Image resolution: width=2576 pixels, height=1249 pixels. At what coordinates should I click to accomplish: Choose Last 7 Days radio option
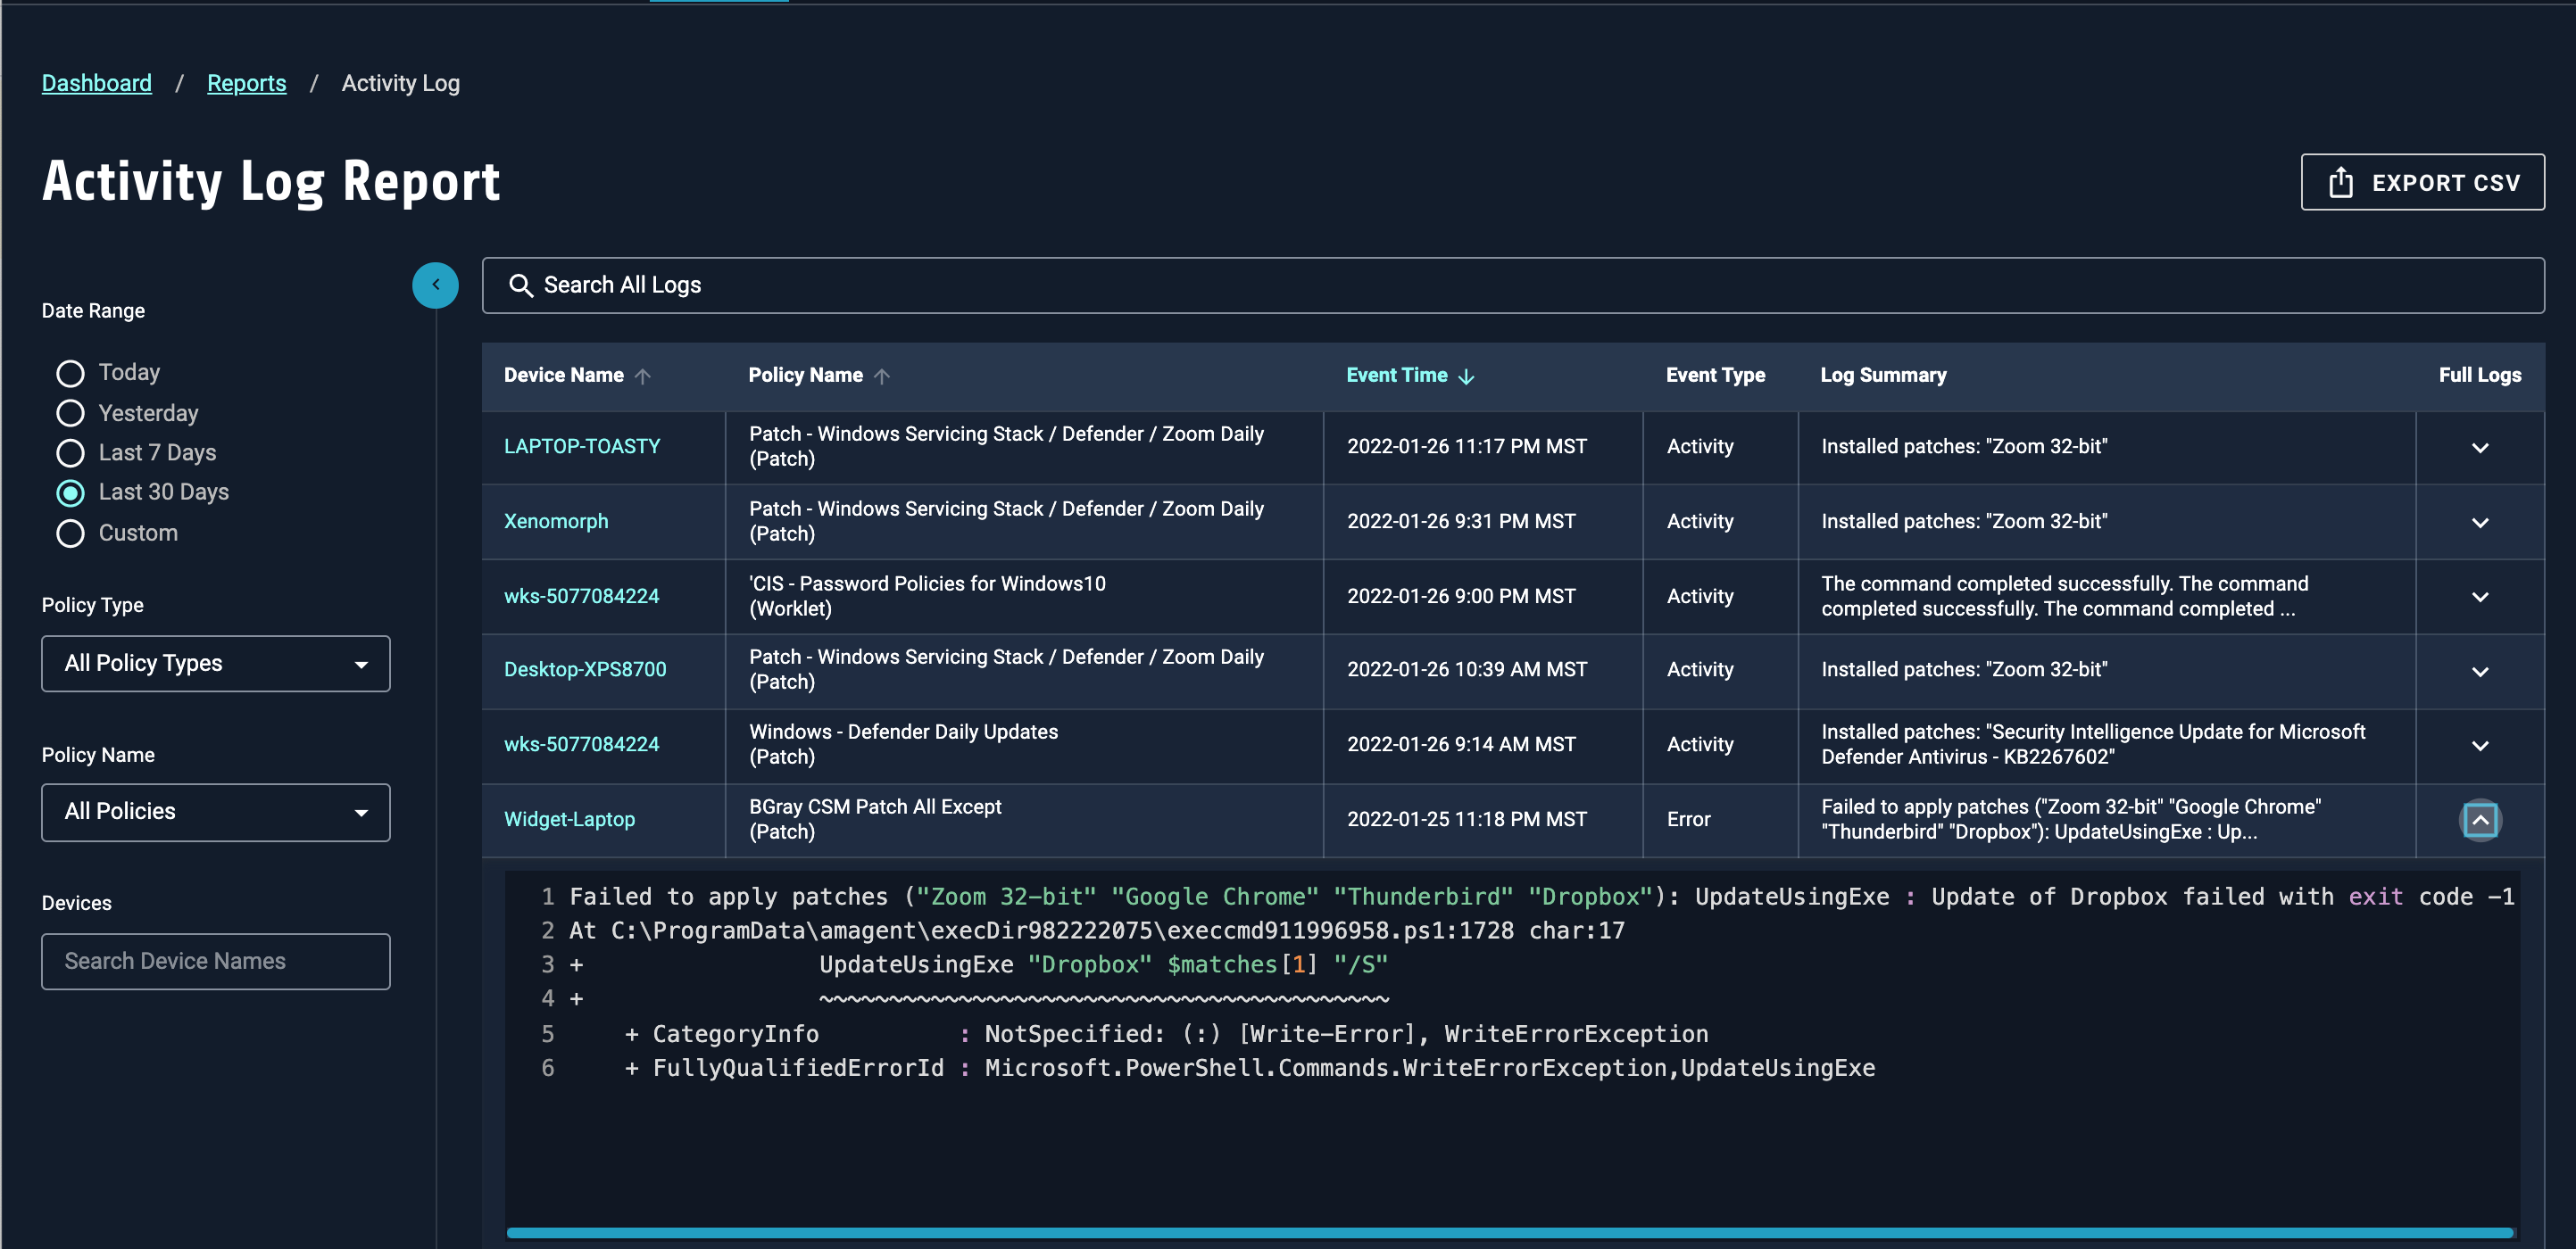70,452
